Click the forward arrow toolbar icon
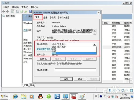The image size is (134, 100). point(7,11)
